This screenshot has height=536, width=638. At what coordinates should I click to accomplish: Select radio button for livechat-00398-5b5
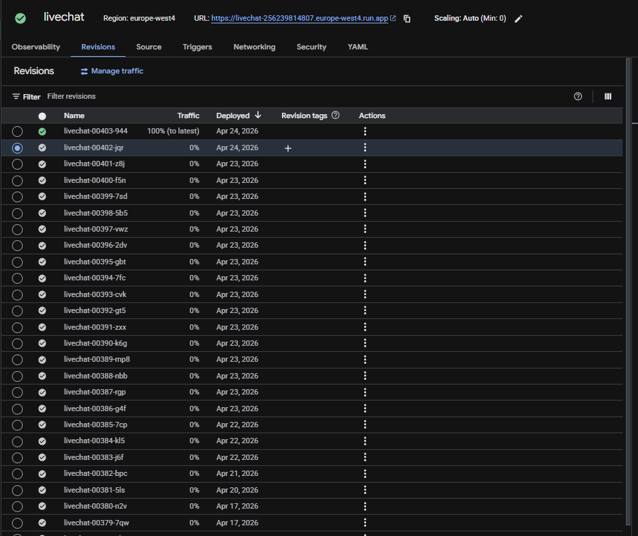coord(17,213)
